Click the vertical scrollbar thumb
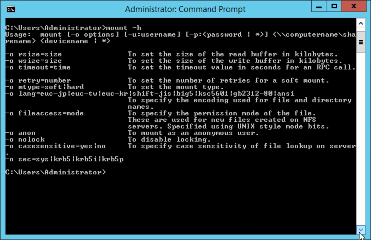This screenshot has width=371, height=240. click(361, 42)
